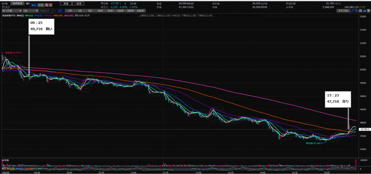Click the 09:25 買い annotation box
Viewport: 371px width, 174px height.
41,27
